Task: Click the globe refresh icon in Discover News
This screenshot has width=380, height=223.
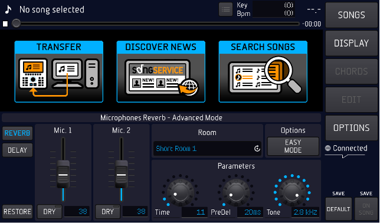Action: (189, 87)
